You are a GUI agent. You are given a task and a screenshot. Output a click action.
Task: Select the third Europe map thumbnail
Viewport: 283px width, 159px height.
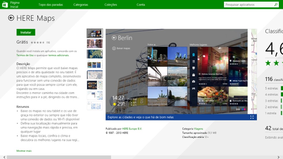coord(95,54)
